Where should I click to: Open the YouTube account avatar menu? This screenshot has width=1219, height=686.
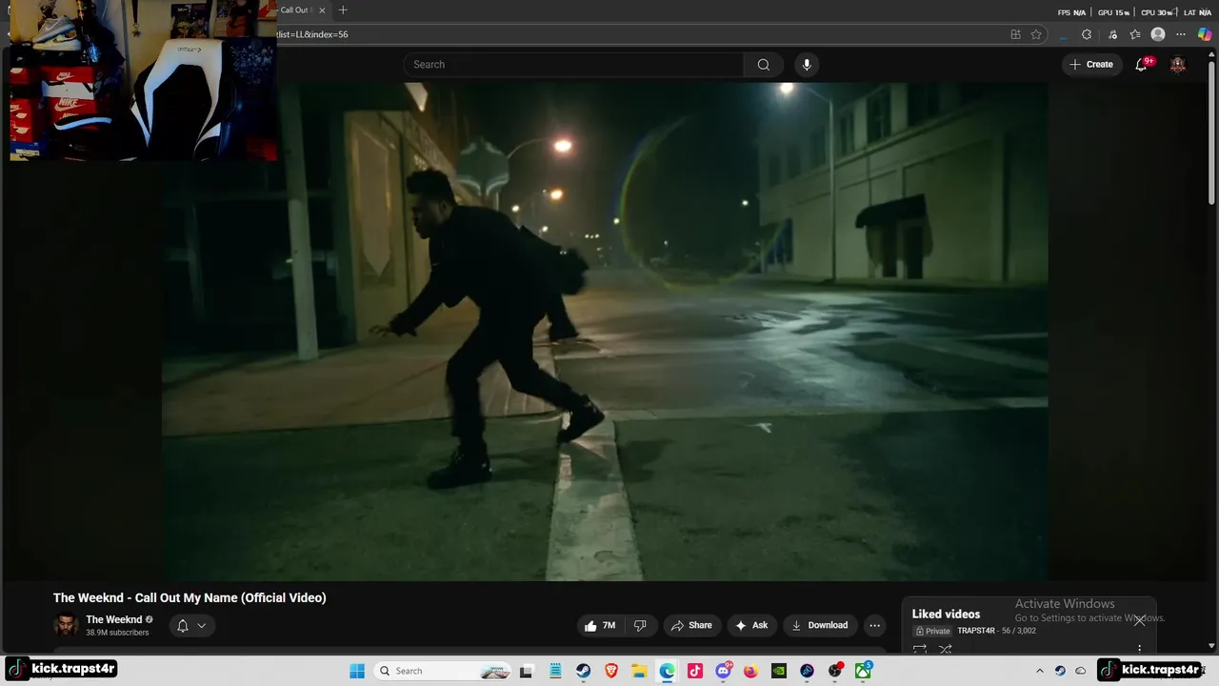1178,65
